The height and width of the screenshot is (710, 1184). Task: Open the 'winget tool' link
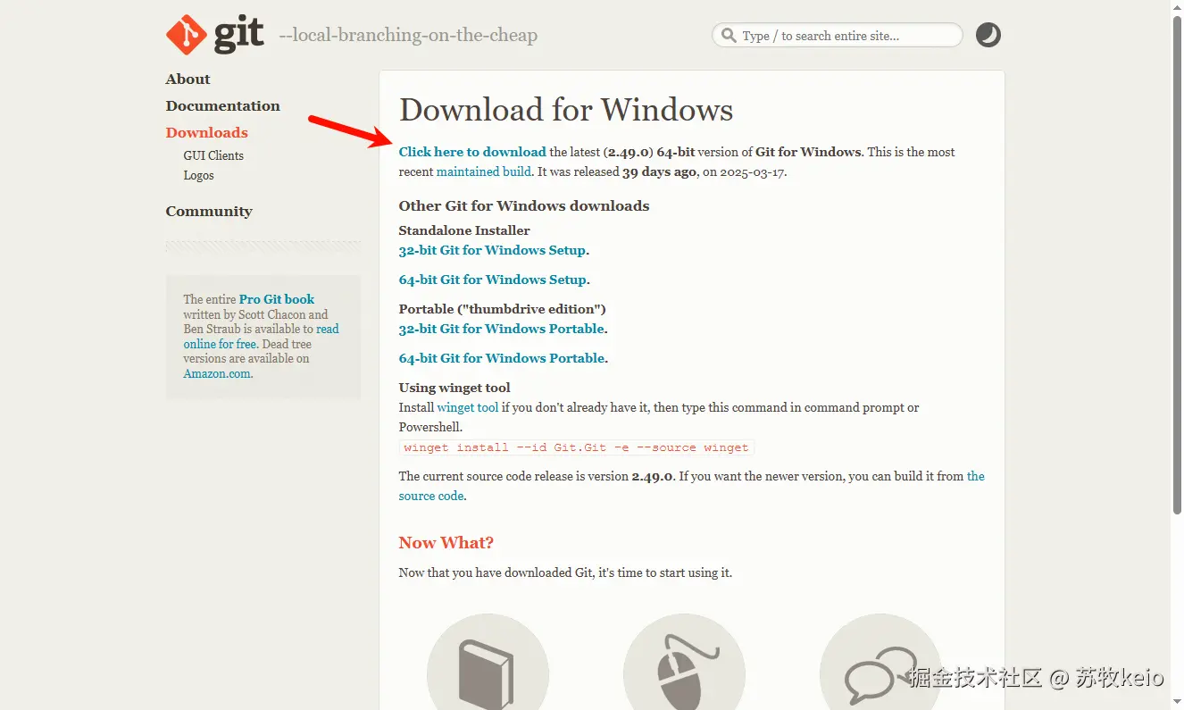pyautogui.click(x=468, y=407)
